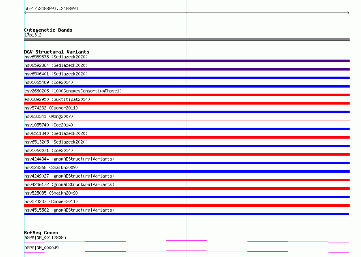
Task: Open variant nsv6511340 (Sedlazeck2020) label
Action: pos(56,133)
